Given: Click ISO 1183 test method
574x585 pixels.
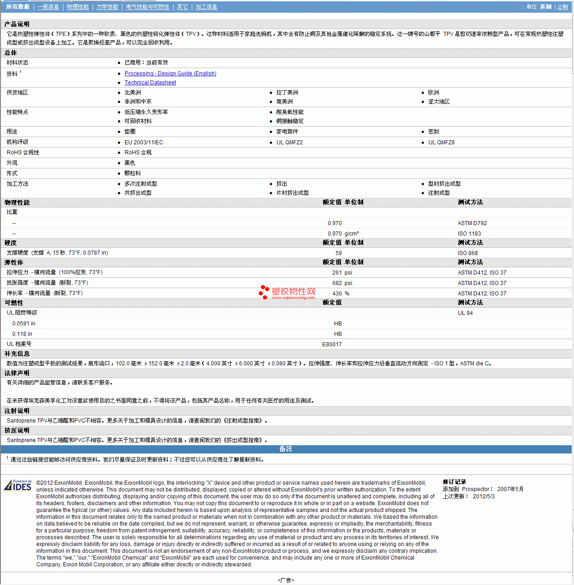Looking at the screenshot, I should (469, 234).
